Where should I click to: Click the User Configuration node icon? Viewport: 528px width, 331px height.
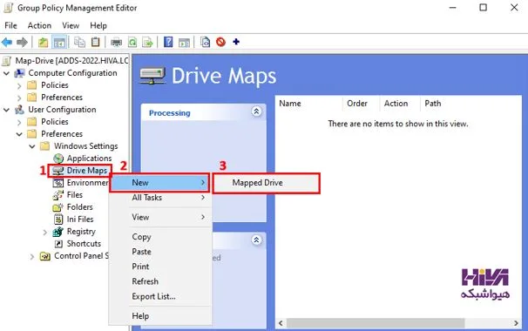click(19, 110)
